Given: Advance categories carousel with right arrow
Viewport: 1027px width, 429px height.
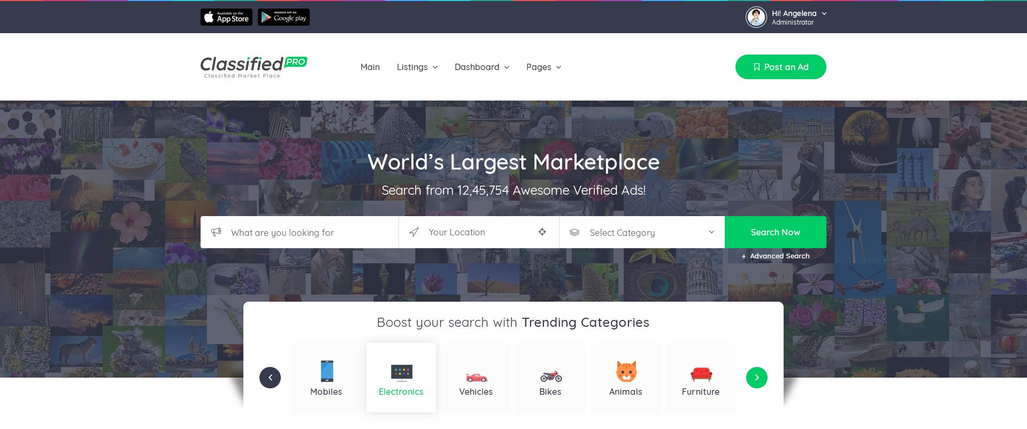Looking at the screenshot, I should click(756, 378).
